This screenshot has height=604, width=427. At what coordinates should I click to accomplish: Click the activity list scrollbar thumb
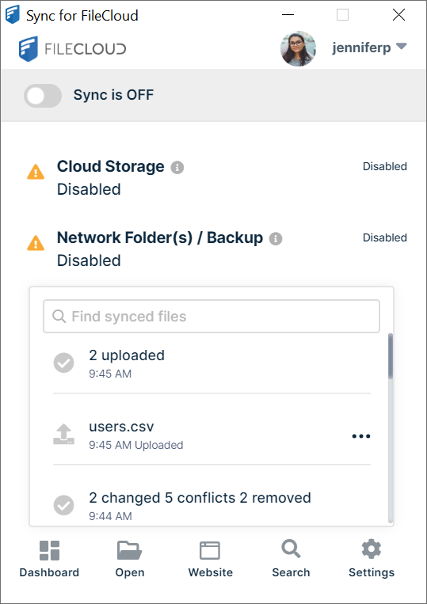391,356
